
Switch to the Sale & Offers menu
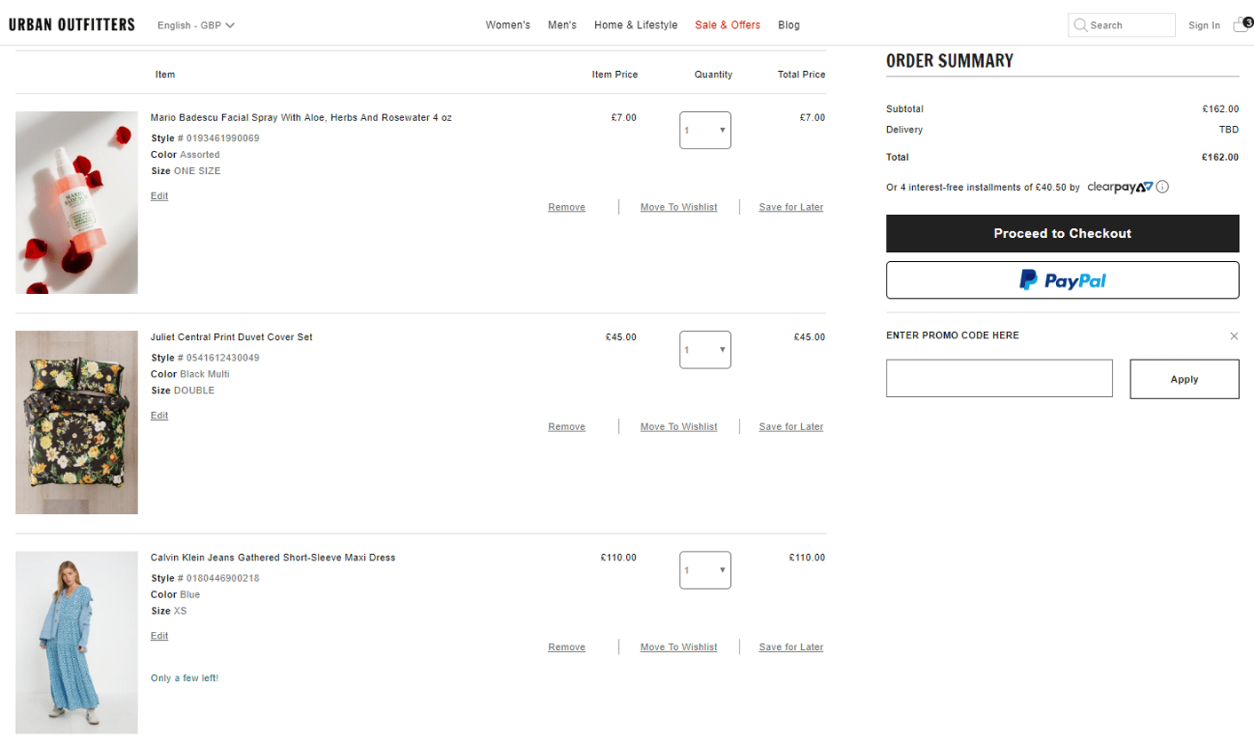click(x=726, y=25)
